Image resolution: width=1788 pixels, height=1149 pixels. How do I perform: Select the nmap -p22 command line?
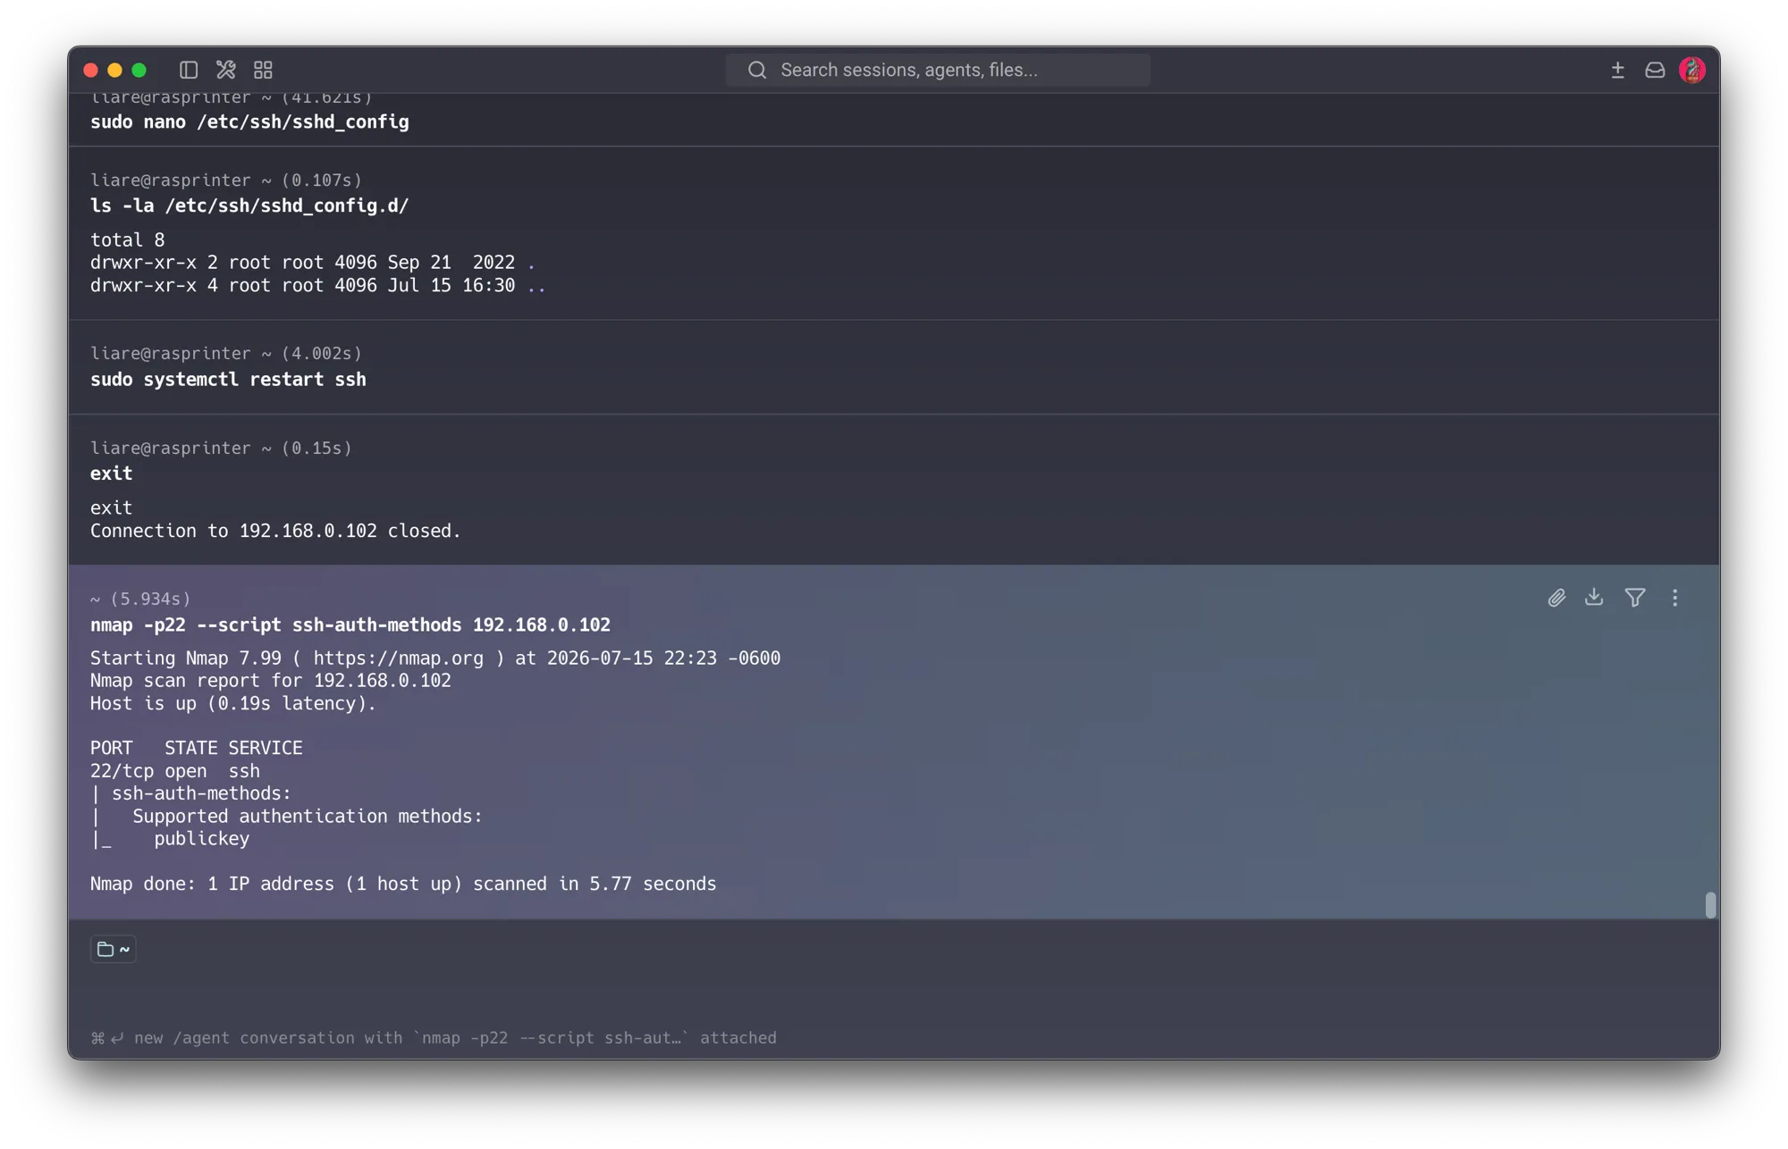[x=350, y=625]
